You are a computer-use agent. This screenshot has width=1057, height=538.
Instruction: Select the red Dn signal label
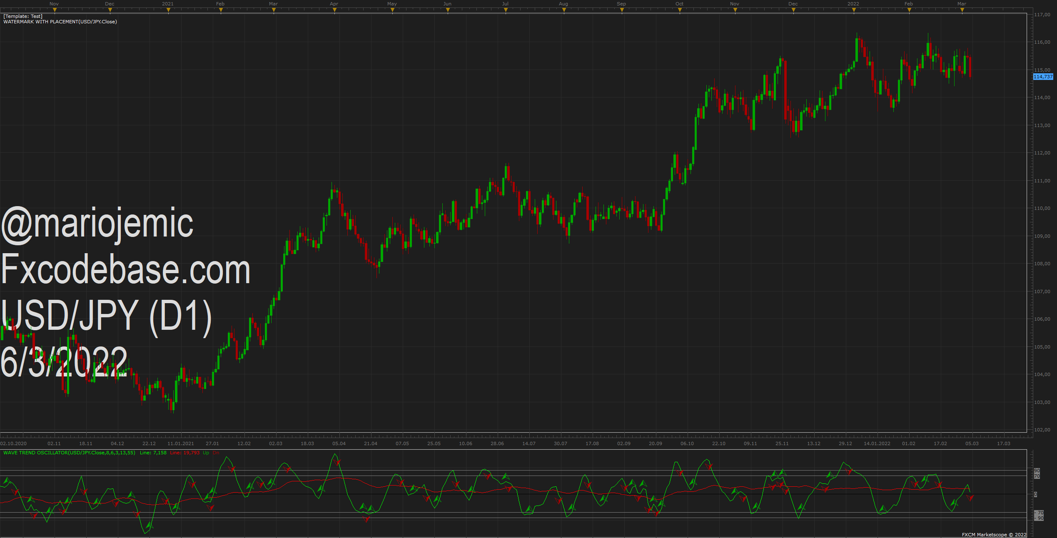point(216,453)
